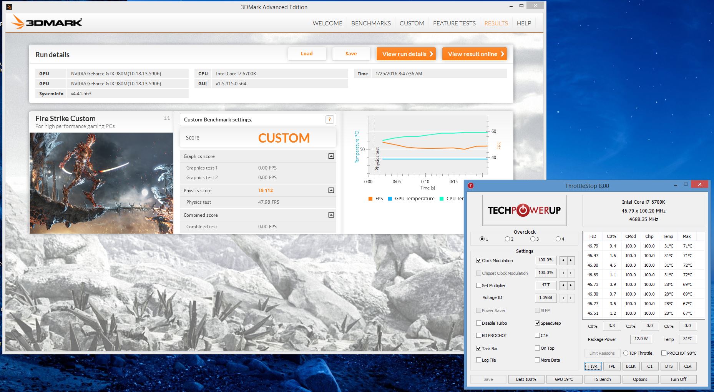The width and height of the screenshot is (714, 392).
Task: Enable the More Data checkbox
Action: [537, 360]
